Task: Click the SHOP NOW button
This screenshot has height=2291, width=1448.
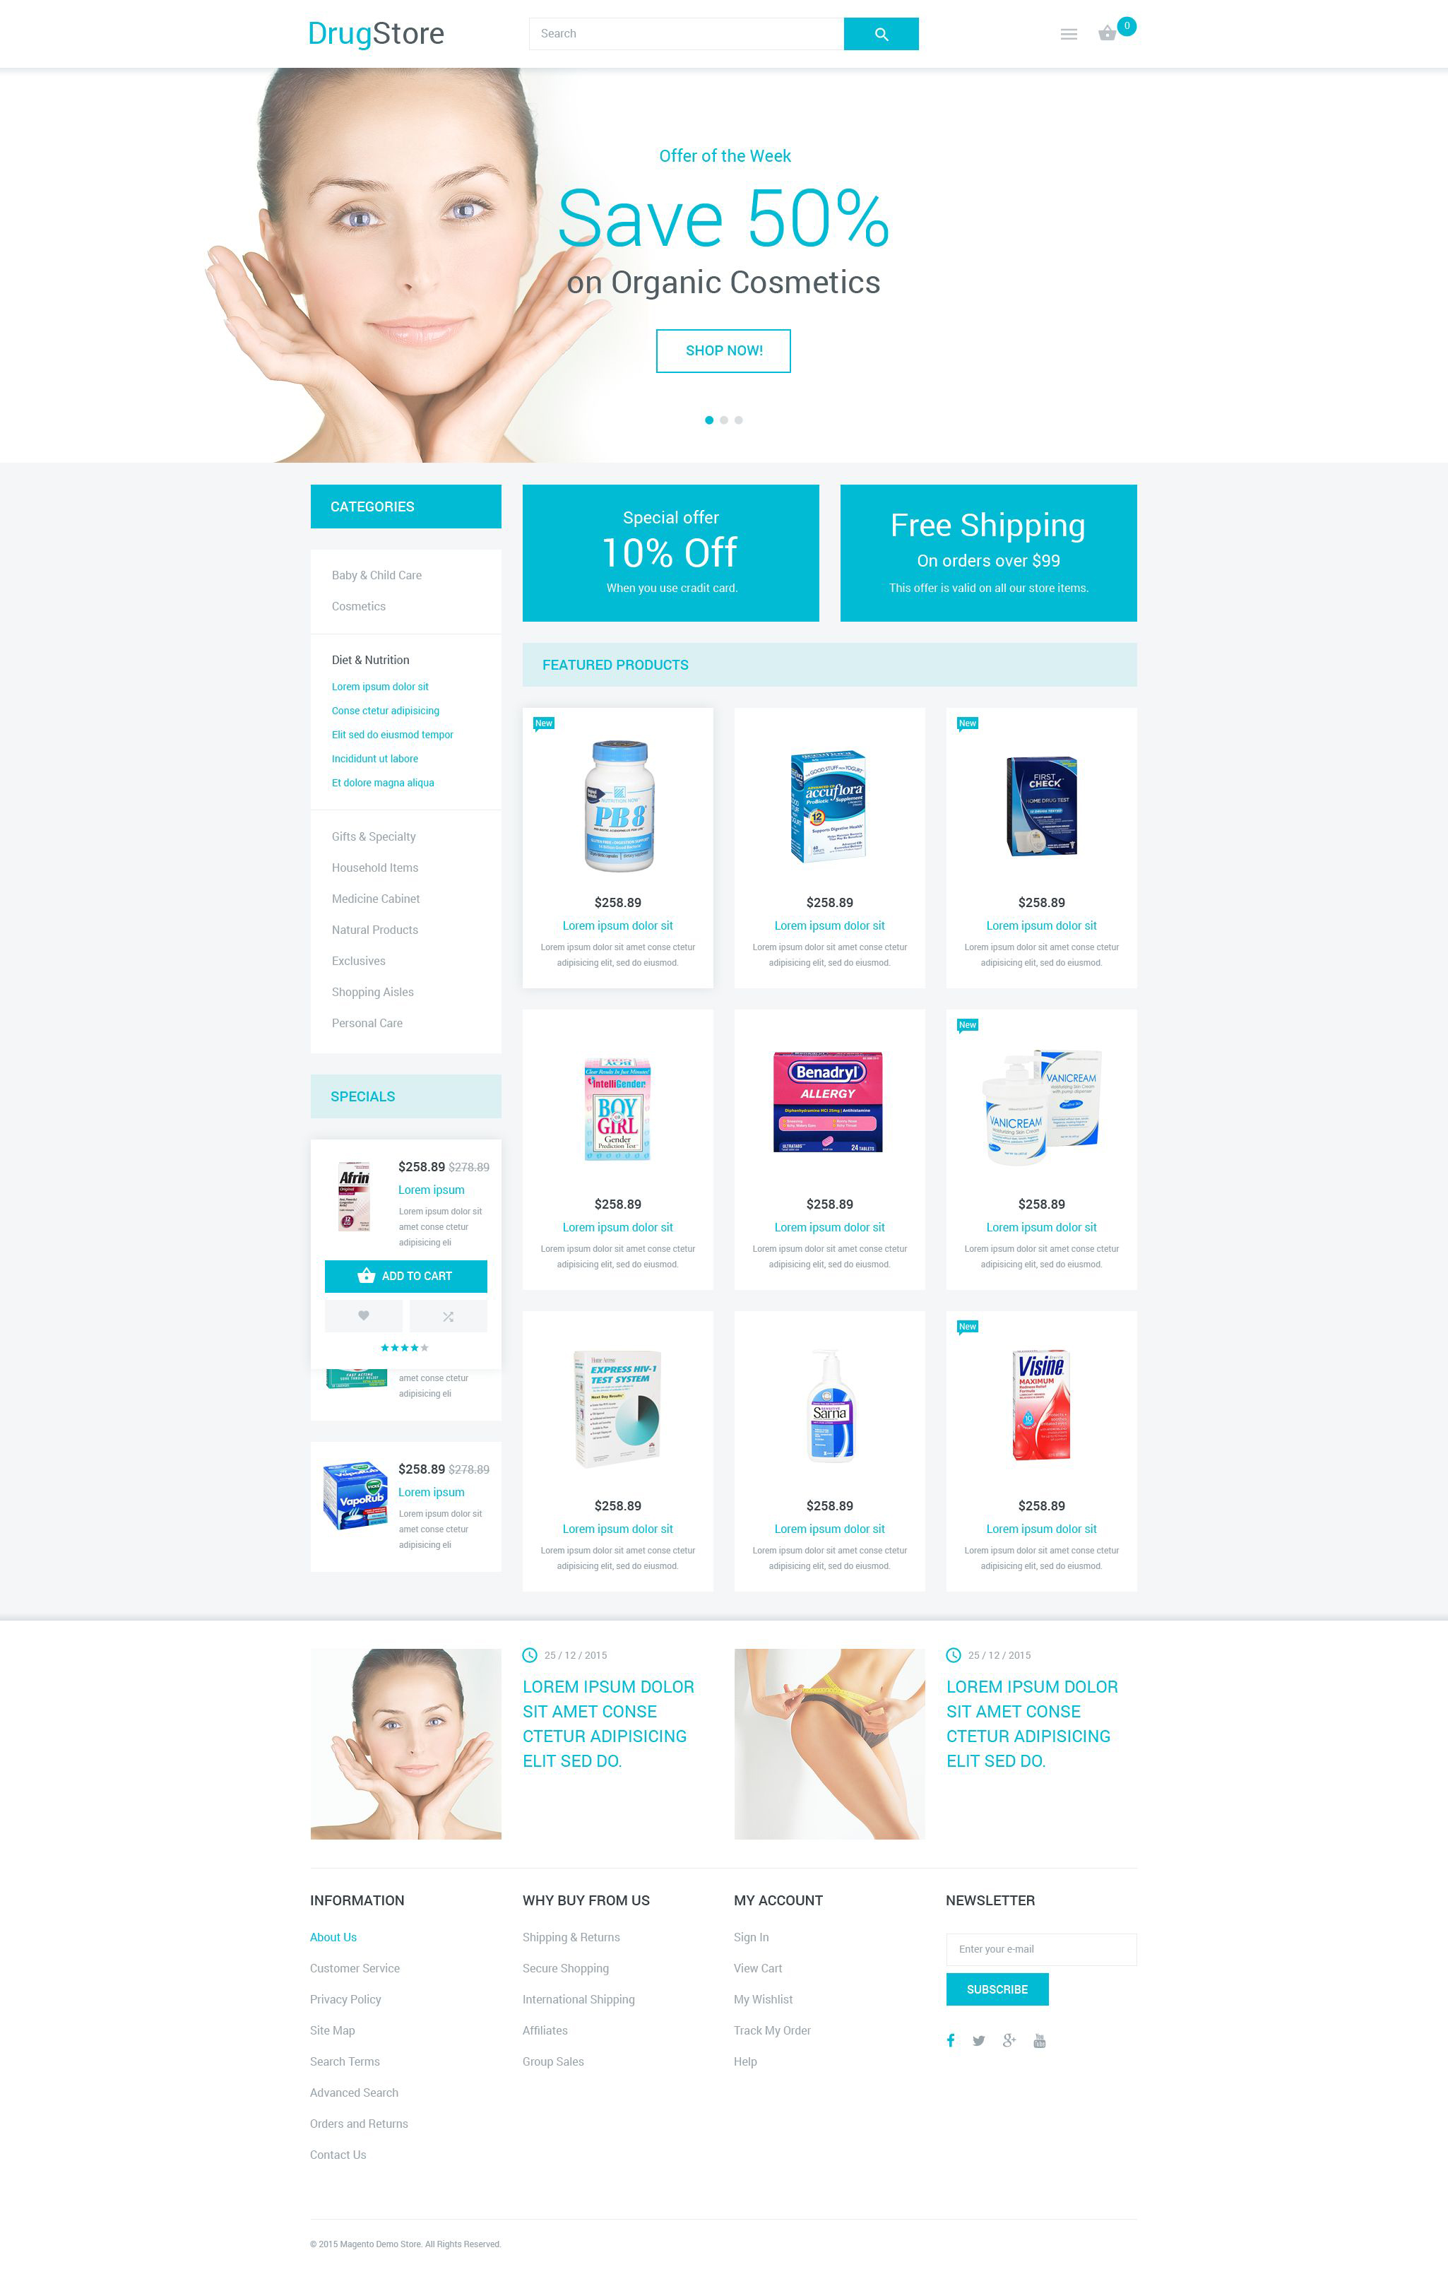Action: 724,350
